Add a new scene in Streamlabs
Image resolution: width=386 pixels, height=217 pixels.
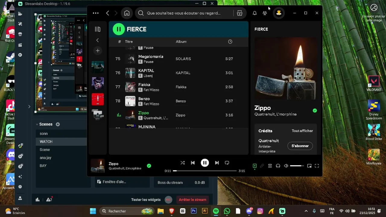click(x=58, y=124)
